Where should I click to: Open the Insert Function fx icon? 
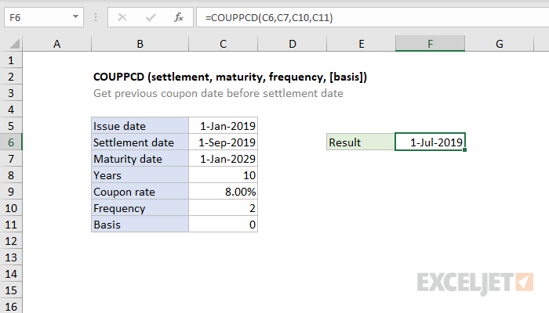(179, 17)
